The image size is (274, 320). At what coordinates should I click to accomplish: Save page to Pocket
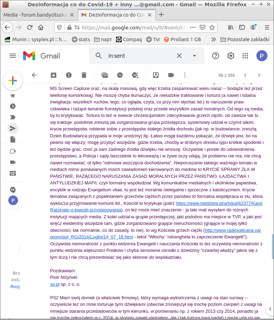point(202,27)
